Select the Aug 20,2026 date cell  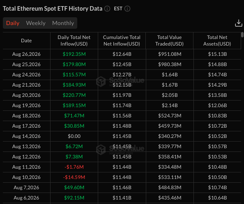(x=26, y=95)
